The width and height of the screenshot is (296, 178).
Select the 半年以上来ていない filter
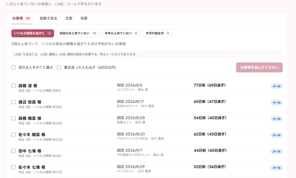coord(121,33)
